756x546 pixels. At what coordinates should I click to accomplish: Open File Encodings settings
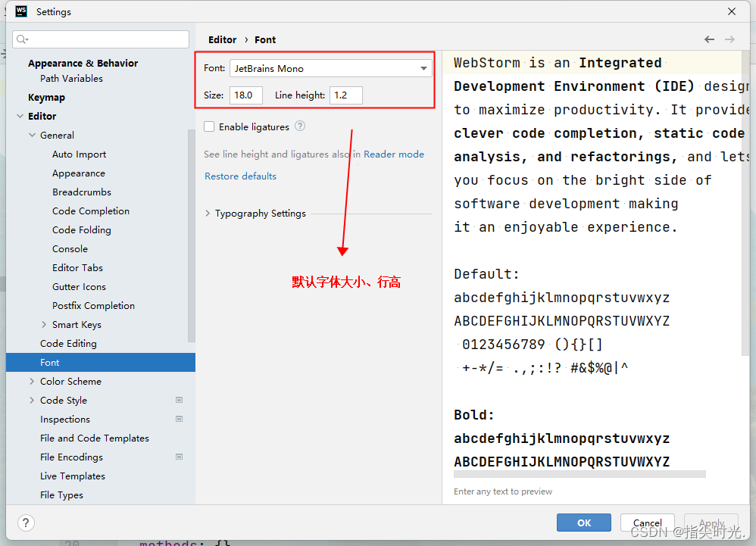pos(71,457)
